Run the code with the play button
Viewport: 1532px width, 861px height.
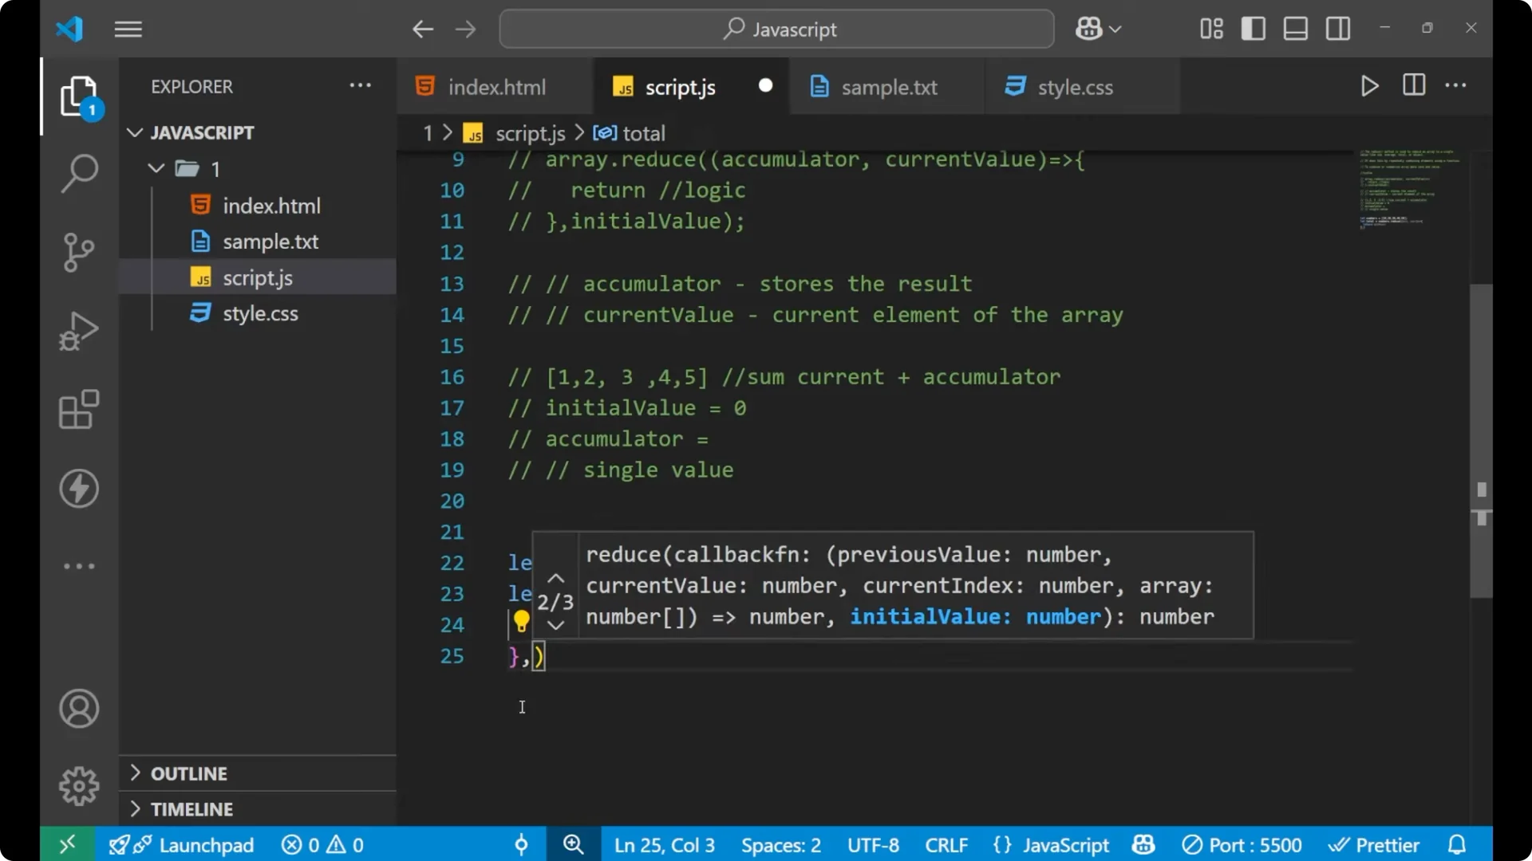click(x=1369, y=86)
